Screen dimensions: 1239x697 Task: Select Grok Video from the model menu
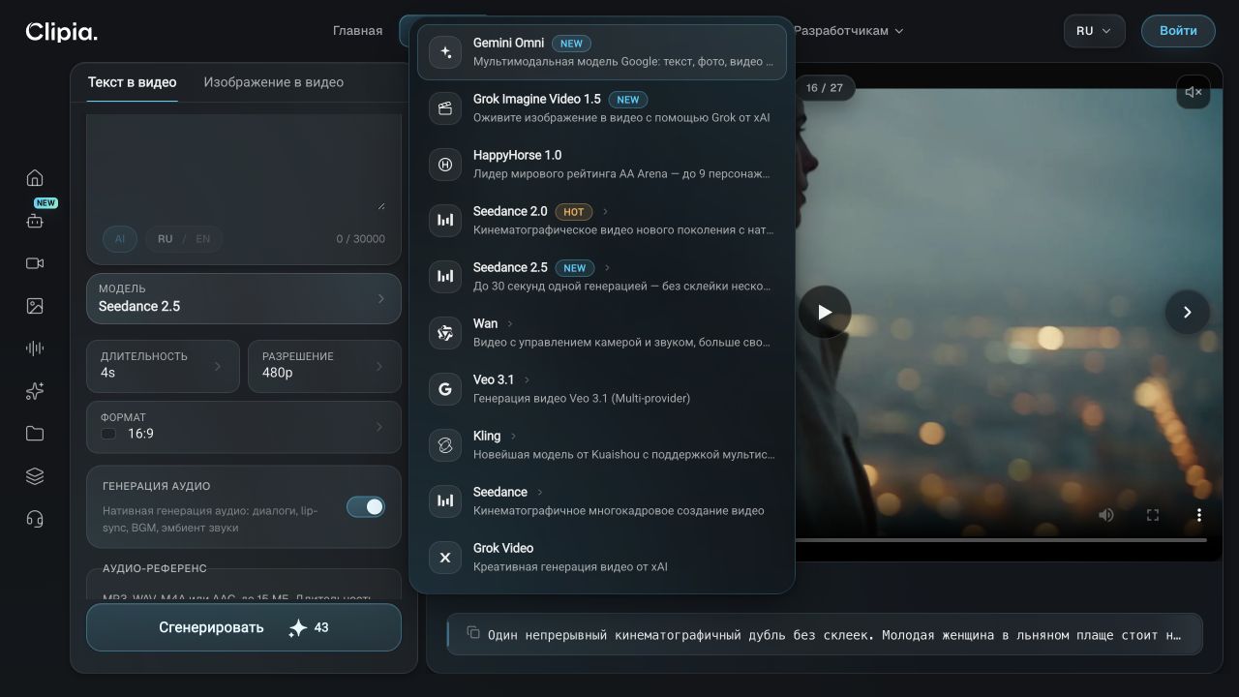pyautogui.click(x=602, y=558)
